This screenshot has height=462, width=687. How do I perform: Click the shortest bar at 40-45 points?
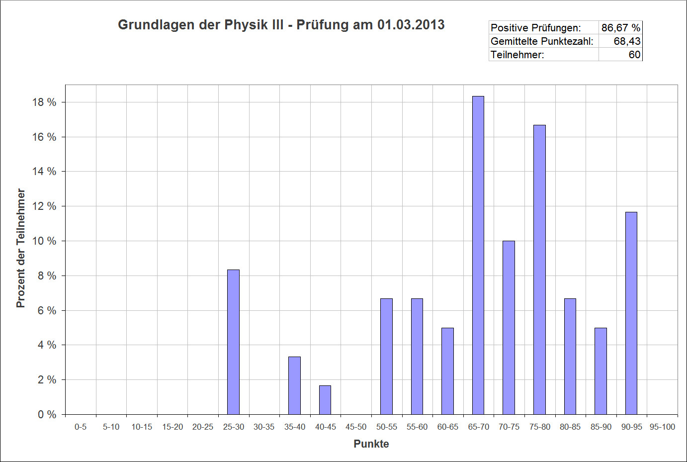tap(325, 400)
